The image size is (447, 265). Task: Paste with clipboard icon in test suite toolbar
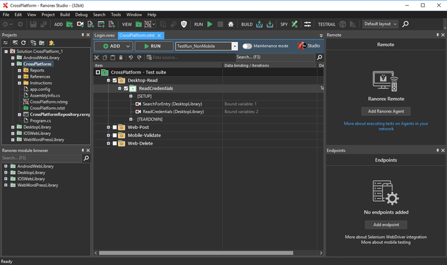[113, 57]
